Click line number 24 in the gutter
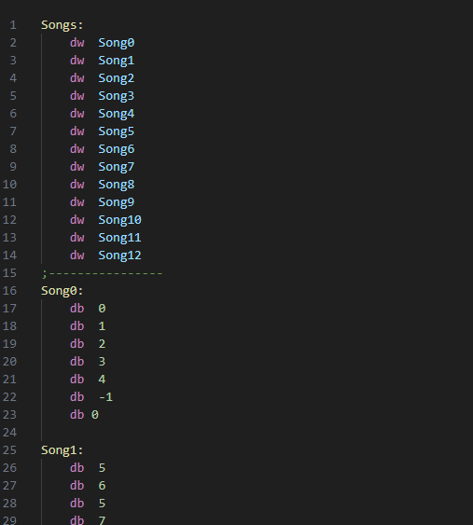473x525 pixels. click(9, 433)
